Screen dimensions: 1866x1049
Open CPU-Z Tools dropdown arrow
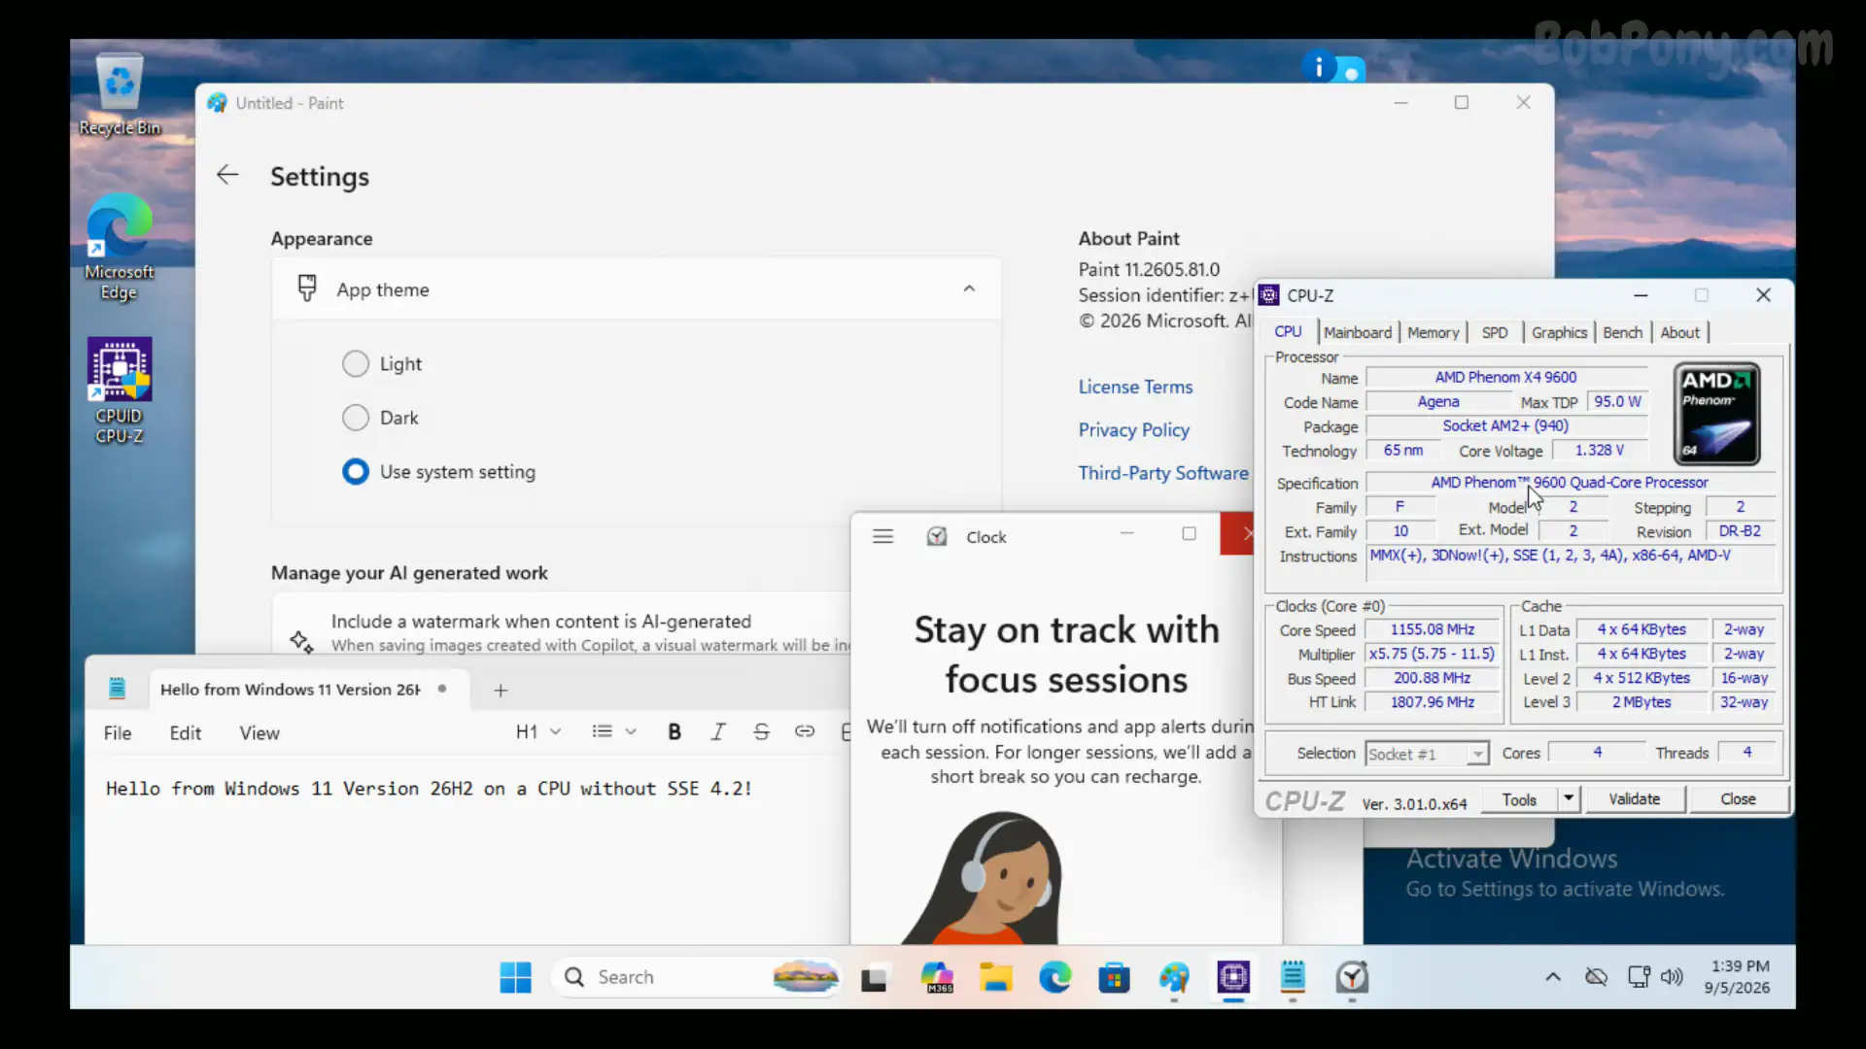pos(1569,798)
